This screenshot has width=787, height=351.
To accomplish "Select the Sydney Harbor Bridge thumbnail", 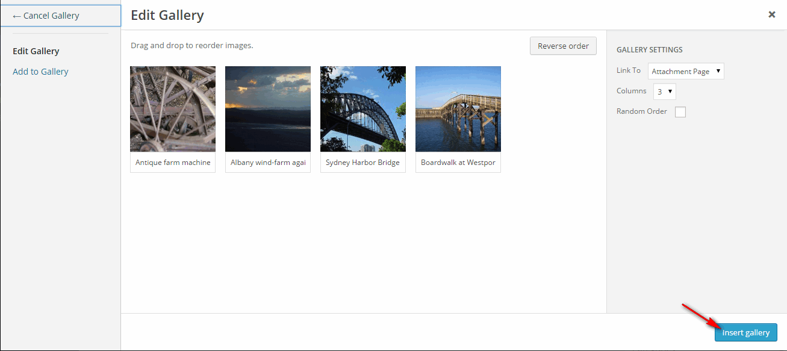I will (x=363, y=109).
